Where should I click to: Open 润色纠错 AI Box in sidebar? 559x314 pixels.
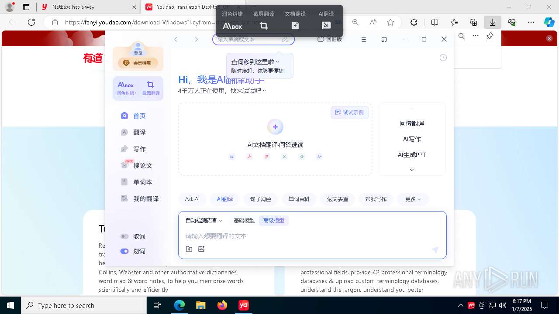126,89
